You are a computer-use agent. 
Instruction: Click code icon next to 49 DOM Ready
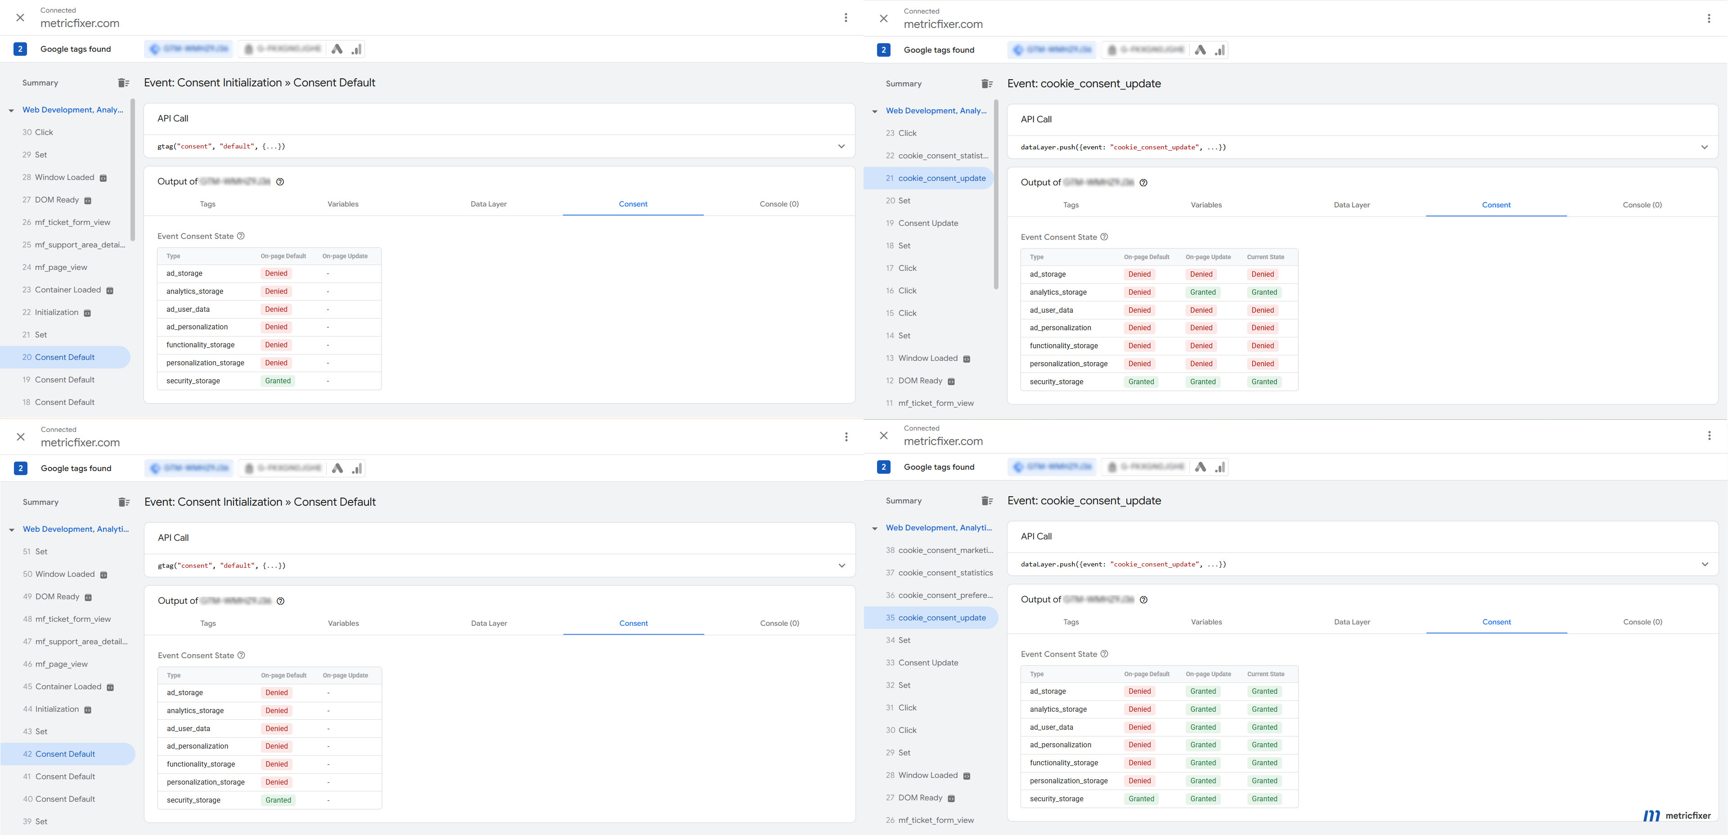click(89, 597)
